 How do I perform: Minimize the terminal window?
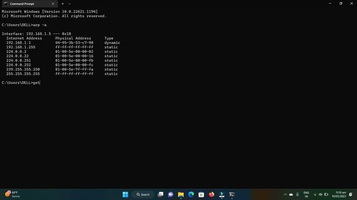point(330,3)
